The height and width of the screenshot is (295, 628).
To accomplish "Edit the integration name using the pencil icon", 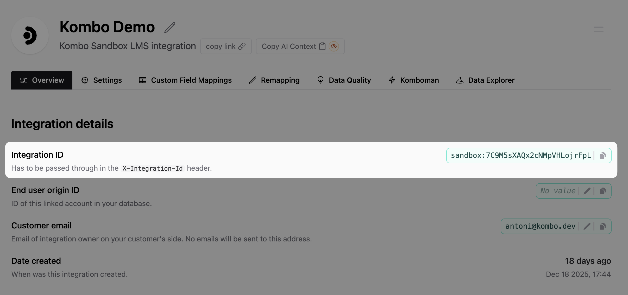I will (x=169, y=27).
